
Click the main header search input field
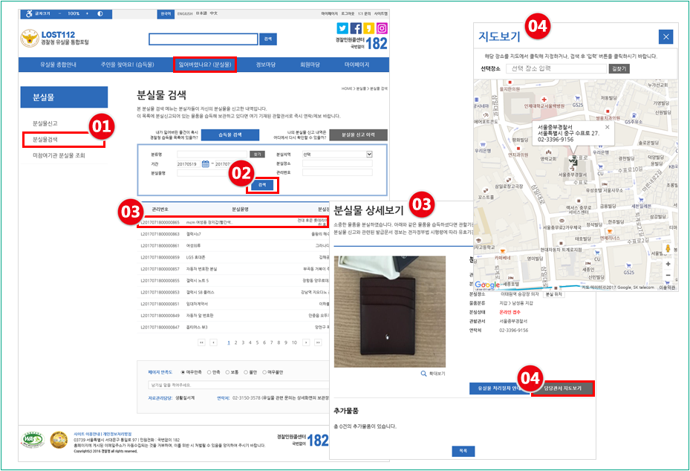[204, 39]
